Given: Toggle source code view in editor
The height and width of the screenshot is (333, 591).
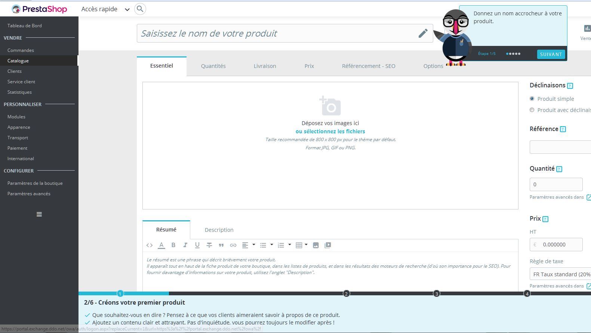Looking at the screenshot, I should pos(150,245).
